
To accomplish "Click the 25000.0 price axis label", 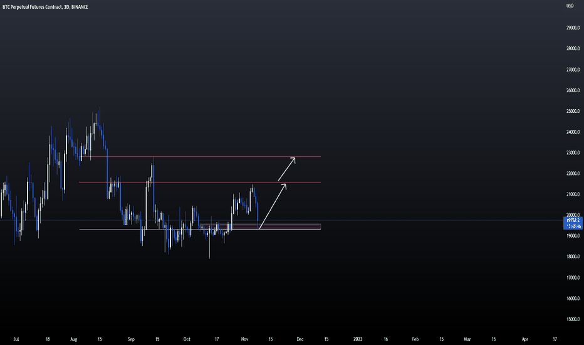I will point(573,111).
